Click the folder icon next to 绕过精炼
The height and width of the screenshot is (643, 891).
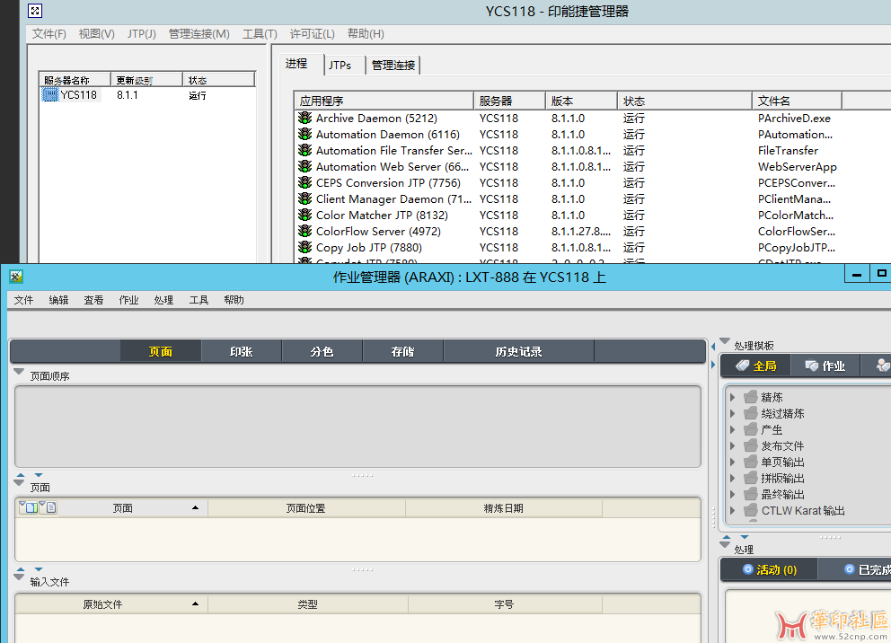point(751,413)
